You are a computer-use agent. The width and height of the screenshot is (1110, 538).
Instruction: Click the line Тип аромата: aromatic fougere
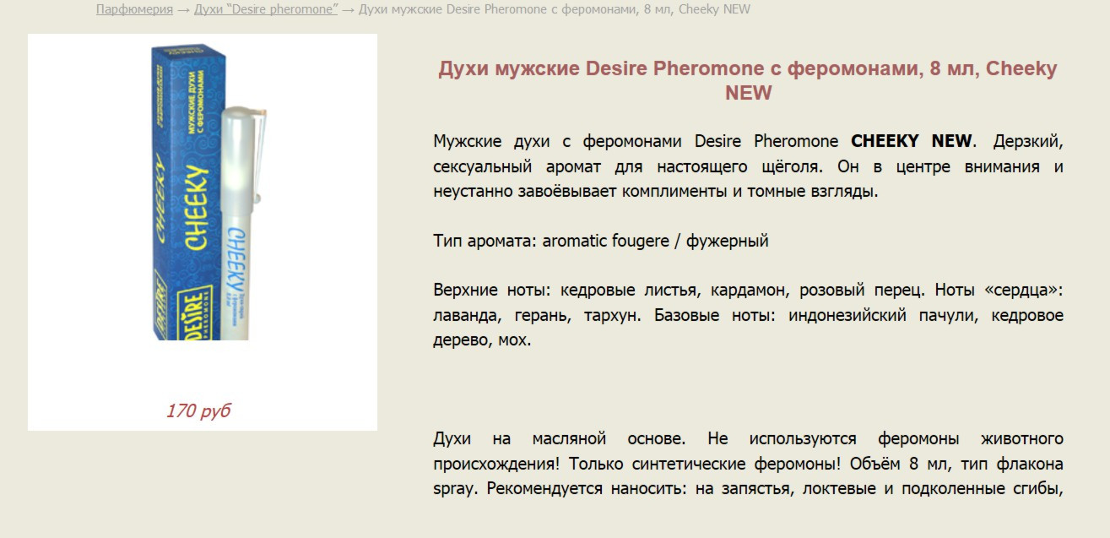[601, 241]
